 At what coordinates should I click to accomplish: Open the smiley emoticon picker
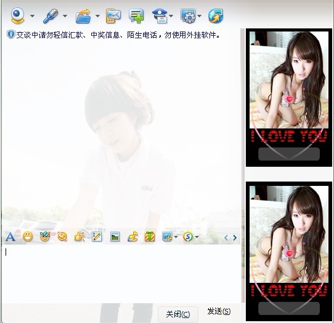[x=28, y=237]
